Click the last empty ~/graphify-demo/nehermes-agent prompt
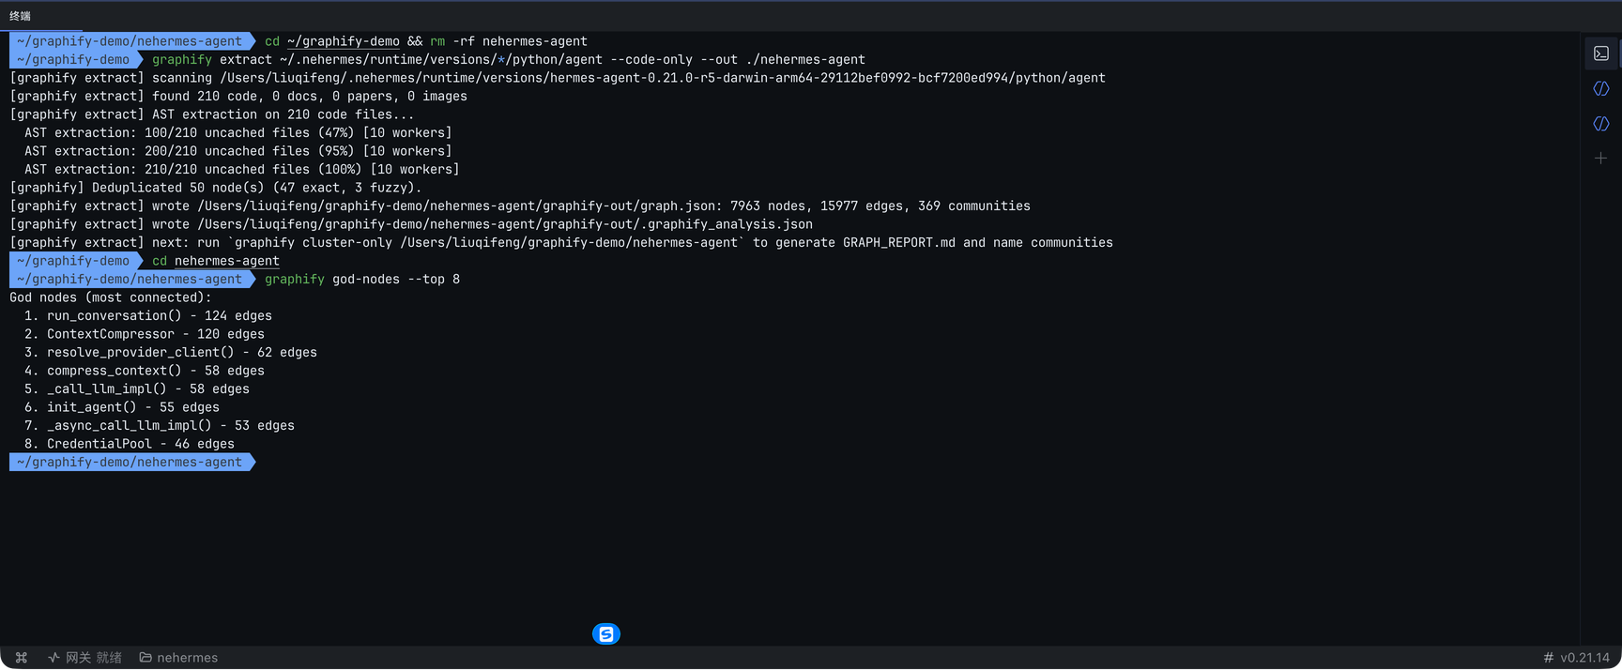This screenshot has width=1622, height=670. tap(132, 463)
